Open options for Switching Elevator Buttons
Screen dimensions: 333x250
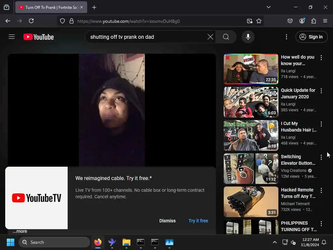point(321,157)
